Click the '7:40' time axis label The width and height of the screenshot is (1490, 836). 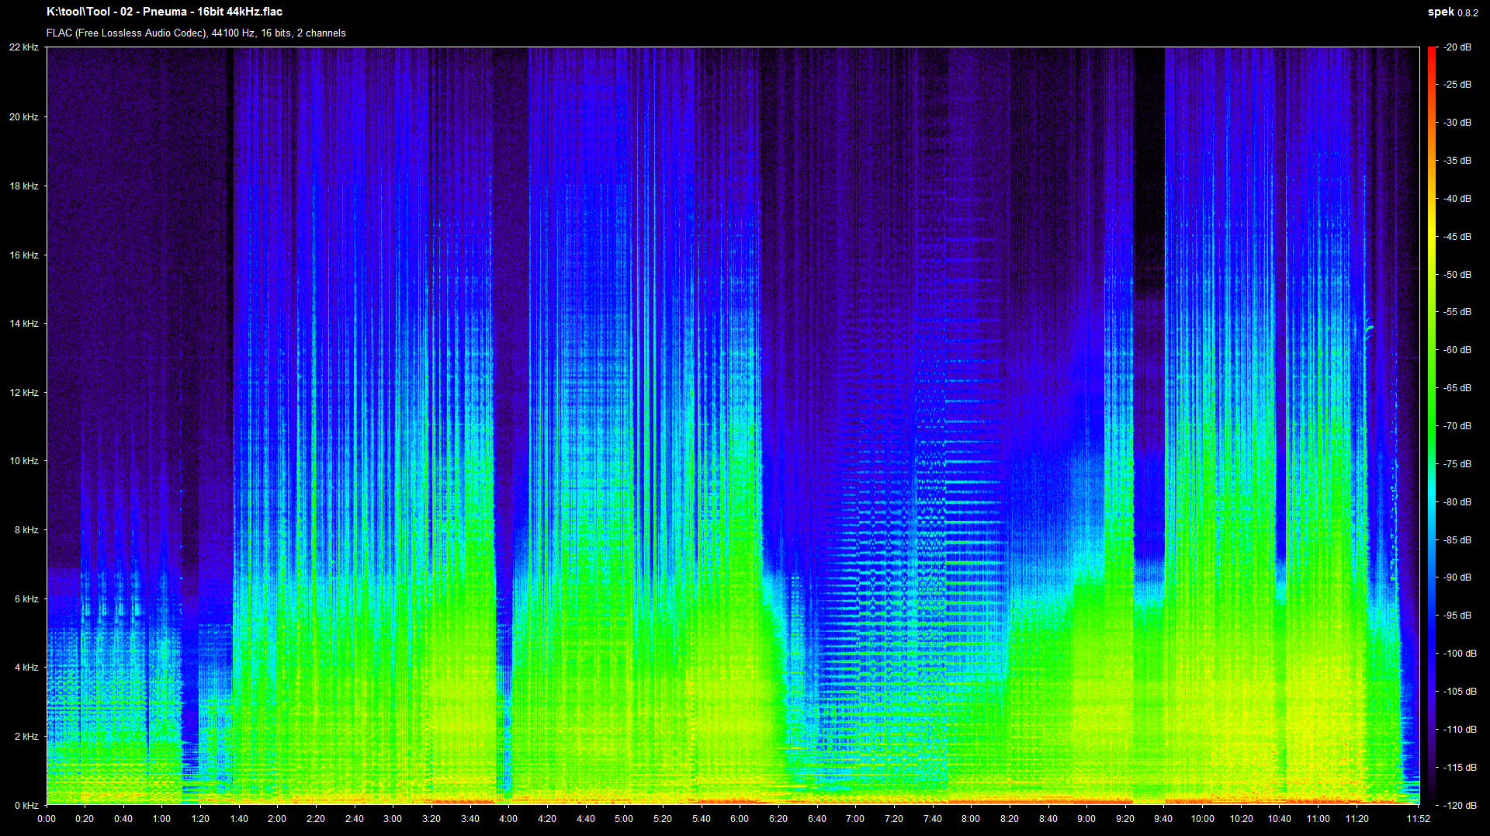(x=932, y=819)
